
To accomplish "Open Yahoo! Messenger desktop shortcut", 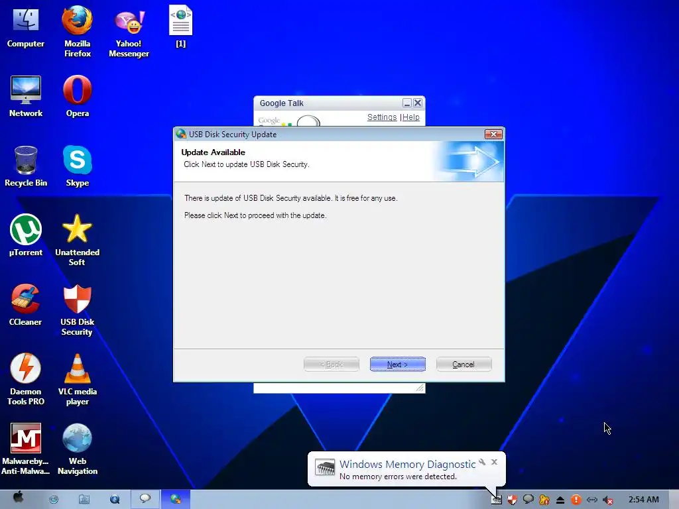I will [x=129, y=33].
